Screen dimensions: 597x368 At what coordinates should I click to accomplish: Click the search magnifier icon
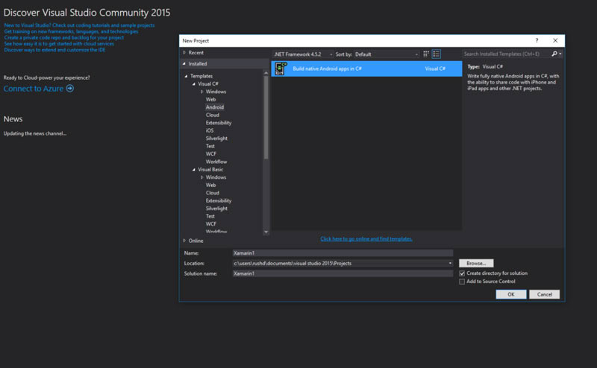pyautogui.click(x=554, y=54)
